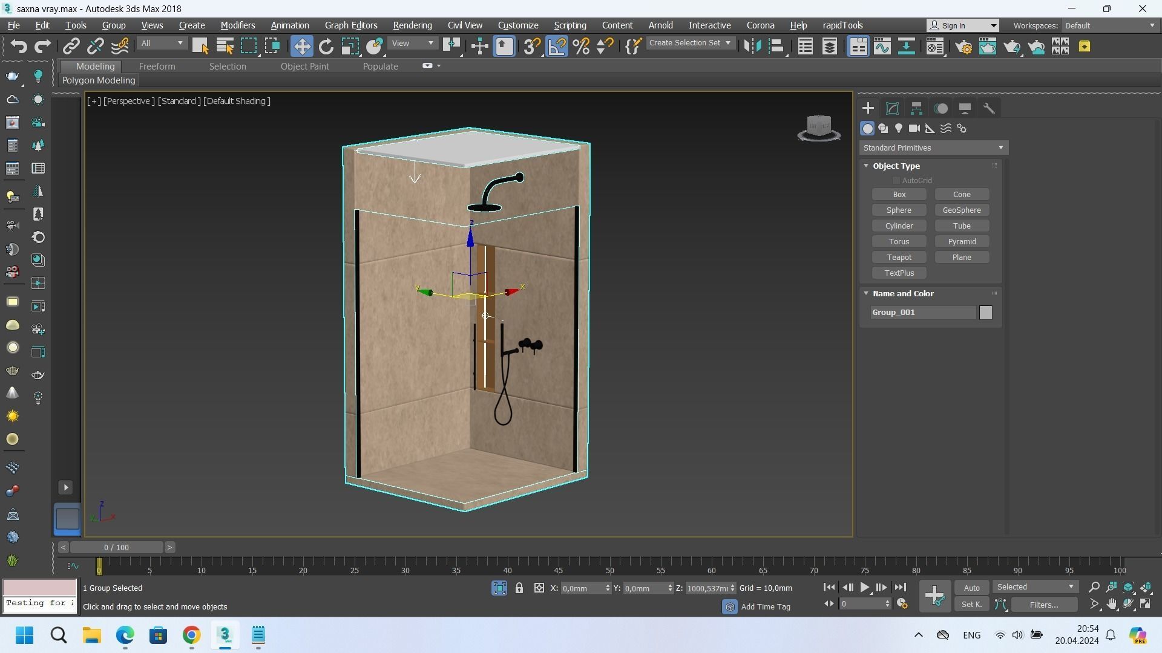Collapse the Object Type rollout
Image resolution: width=1162 pixels, height=653 pixels.
click(x=866, y=166)
